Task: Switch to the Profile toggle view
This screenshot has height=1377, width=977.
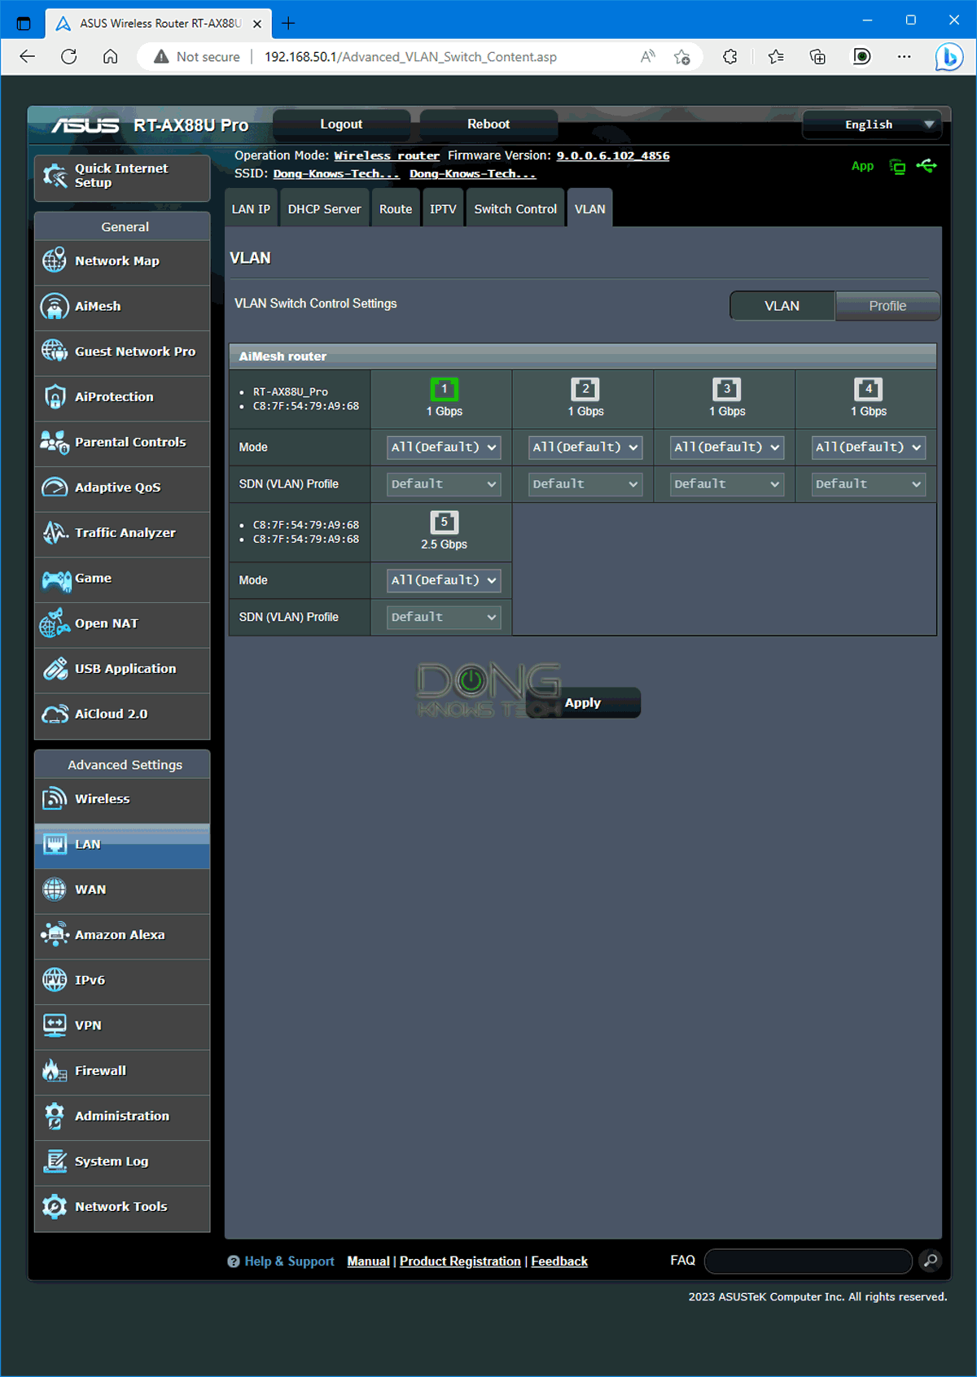Action: pyautogui.click(x=887, y=306)
